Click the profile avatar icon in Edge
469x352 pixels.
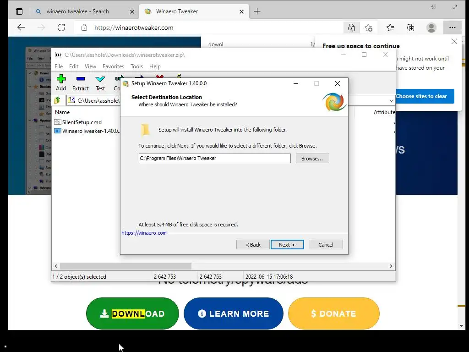pos(431,28)
